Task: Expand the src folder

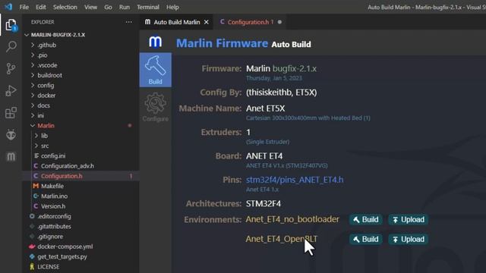Action: tap(45, 146)
